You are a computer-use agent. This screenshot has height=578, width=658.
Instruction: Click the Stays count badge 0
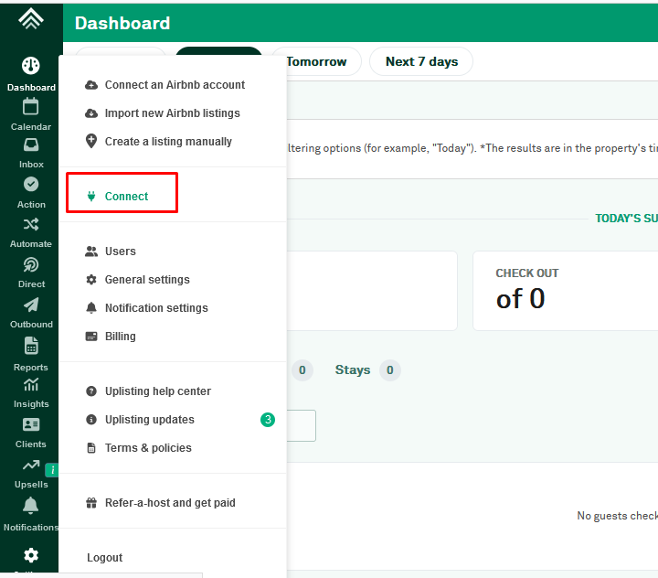[390, 370]
